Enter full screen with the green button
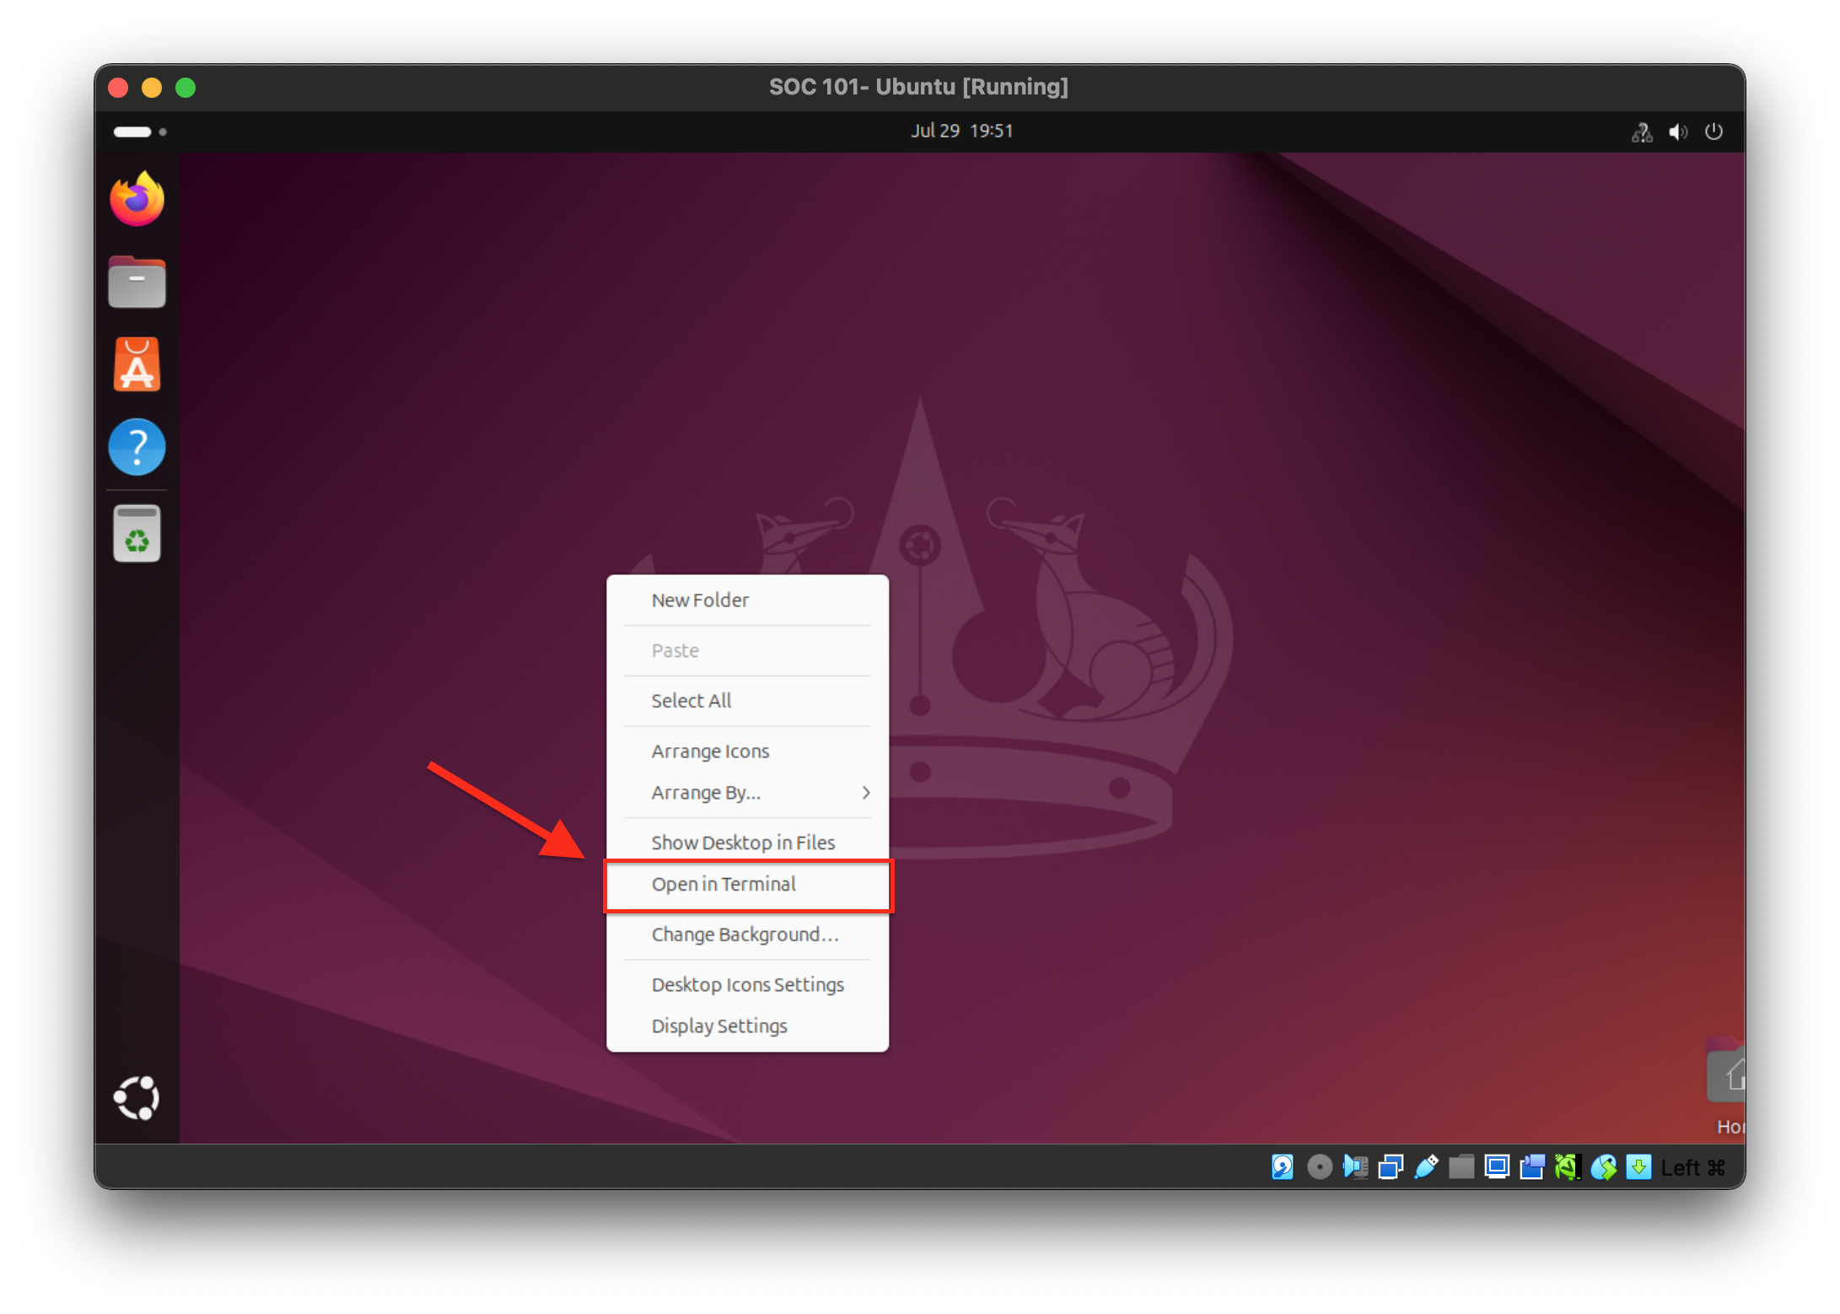The height and width of the screenshot is (1314, 1840). click(x=186, y=88)
